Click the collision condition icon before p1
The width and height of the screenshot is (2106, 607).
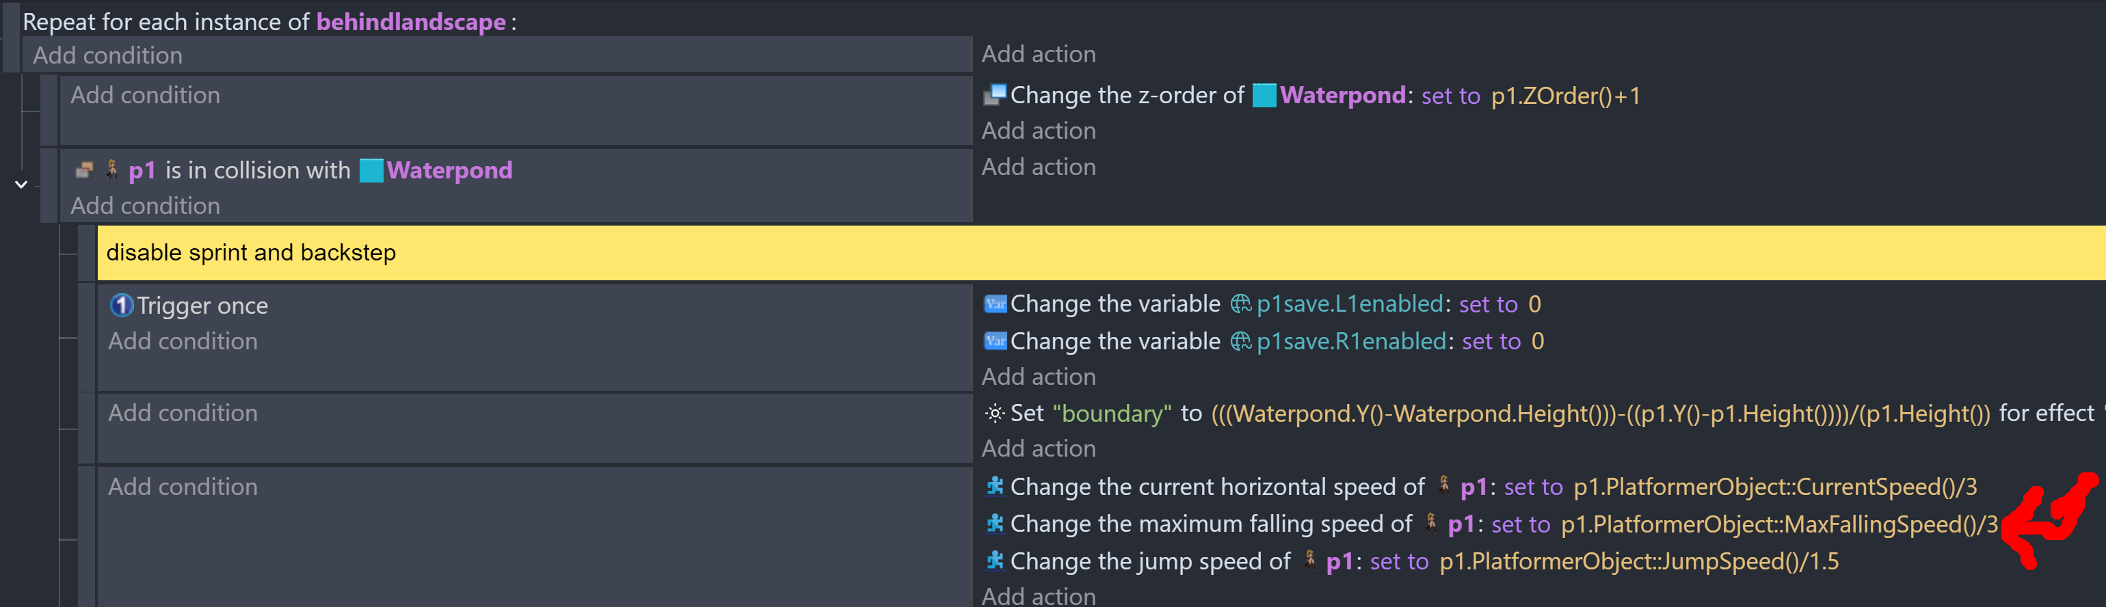tap(84, 170)
